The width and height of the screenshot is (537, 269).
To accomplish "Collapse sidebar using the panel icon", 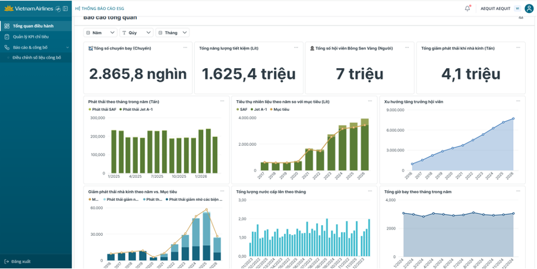I will pyautogui.click(x=65, y=8).
